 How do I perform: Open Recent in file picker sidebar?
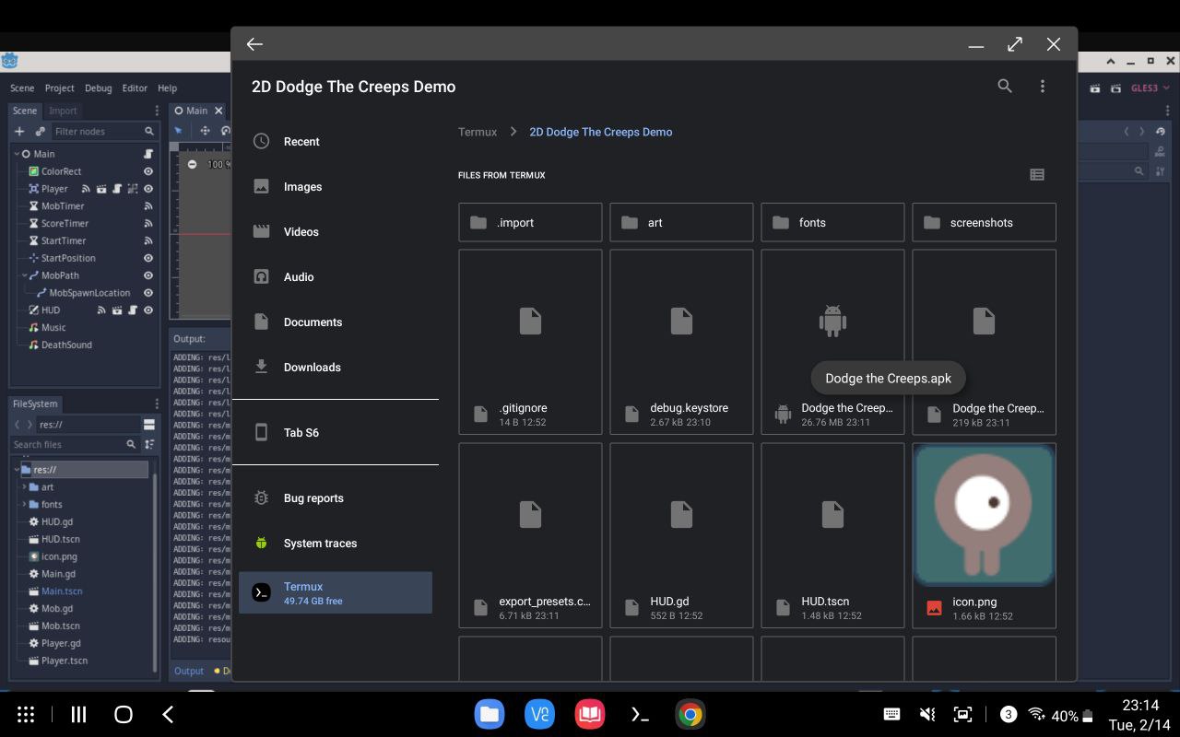pyautogui.click(x=336, y=141)
